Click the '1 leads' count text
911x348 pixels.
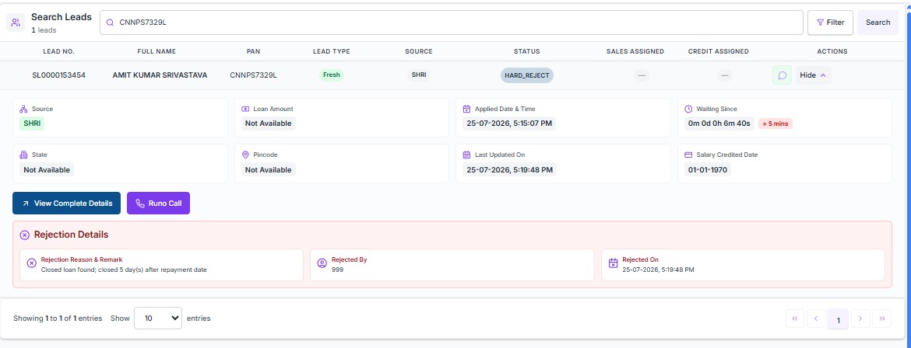(x=44, y=30)
